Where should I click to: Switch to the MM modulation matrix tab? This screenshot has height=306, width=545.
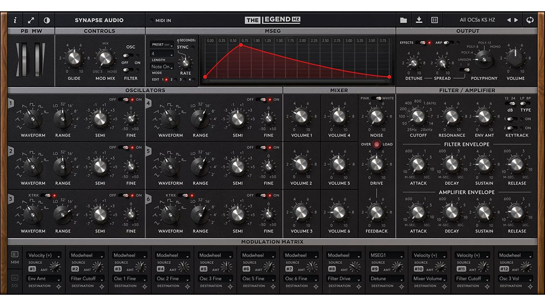coord(15,257)
